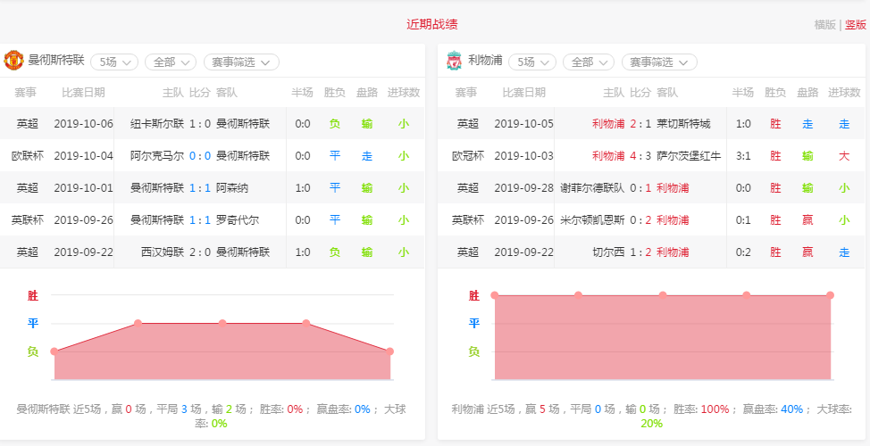Click the 2019-10-03 match date

click(523, 156)
